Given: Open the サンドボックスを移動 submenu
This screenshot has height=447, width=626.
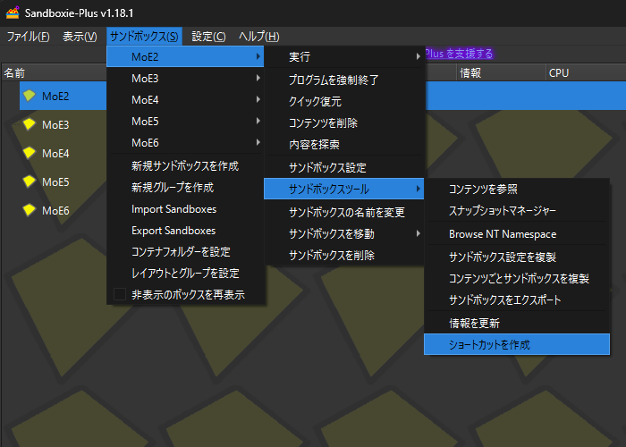Looking at the screenshot, I should (x=343, y=234).
